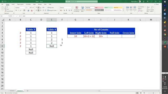Align text right
This screenshot has height=94, width=168.
click(40, 10)
